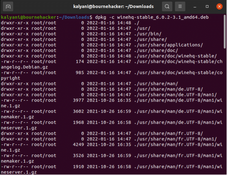The height and width of the screenshot is (175, 227).
Task: Click the ./usr/share/applications/ path
Action: [169, 45]
